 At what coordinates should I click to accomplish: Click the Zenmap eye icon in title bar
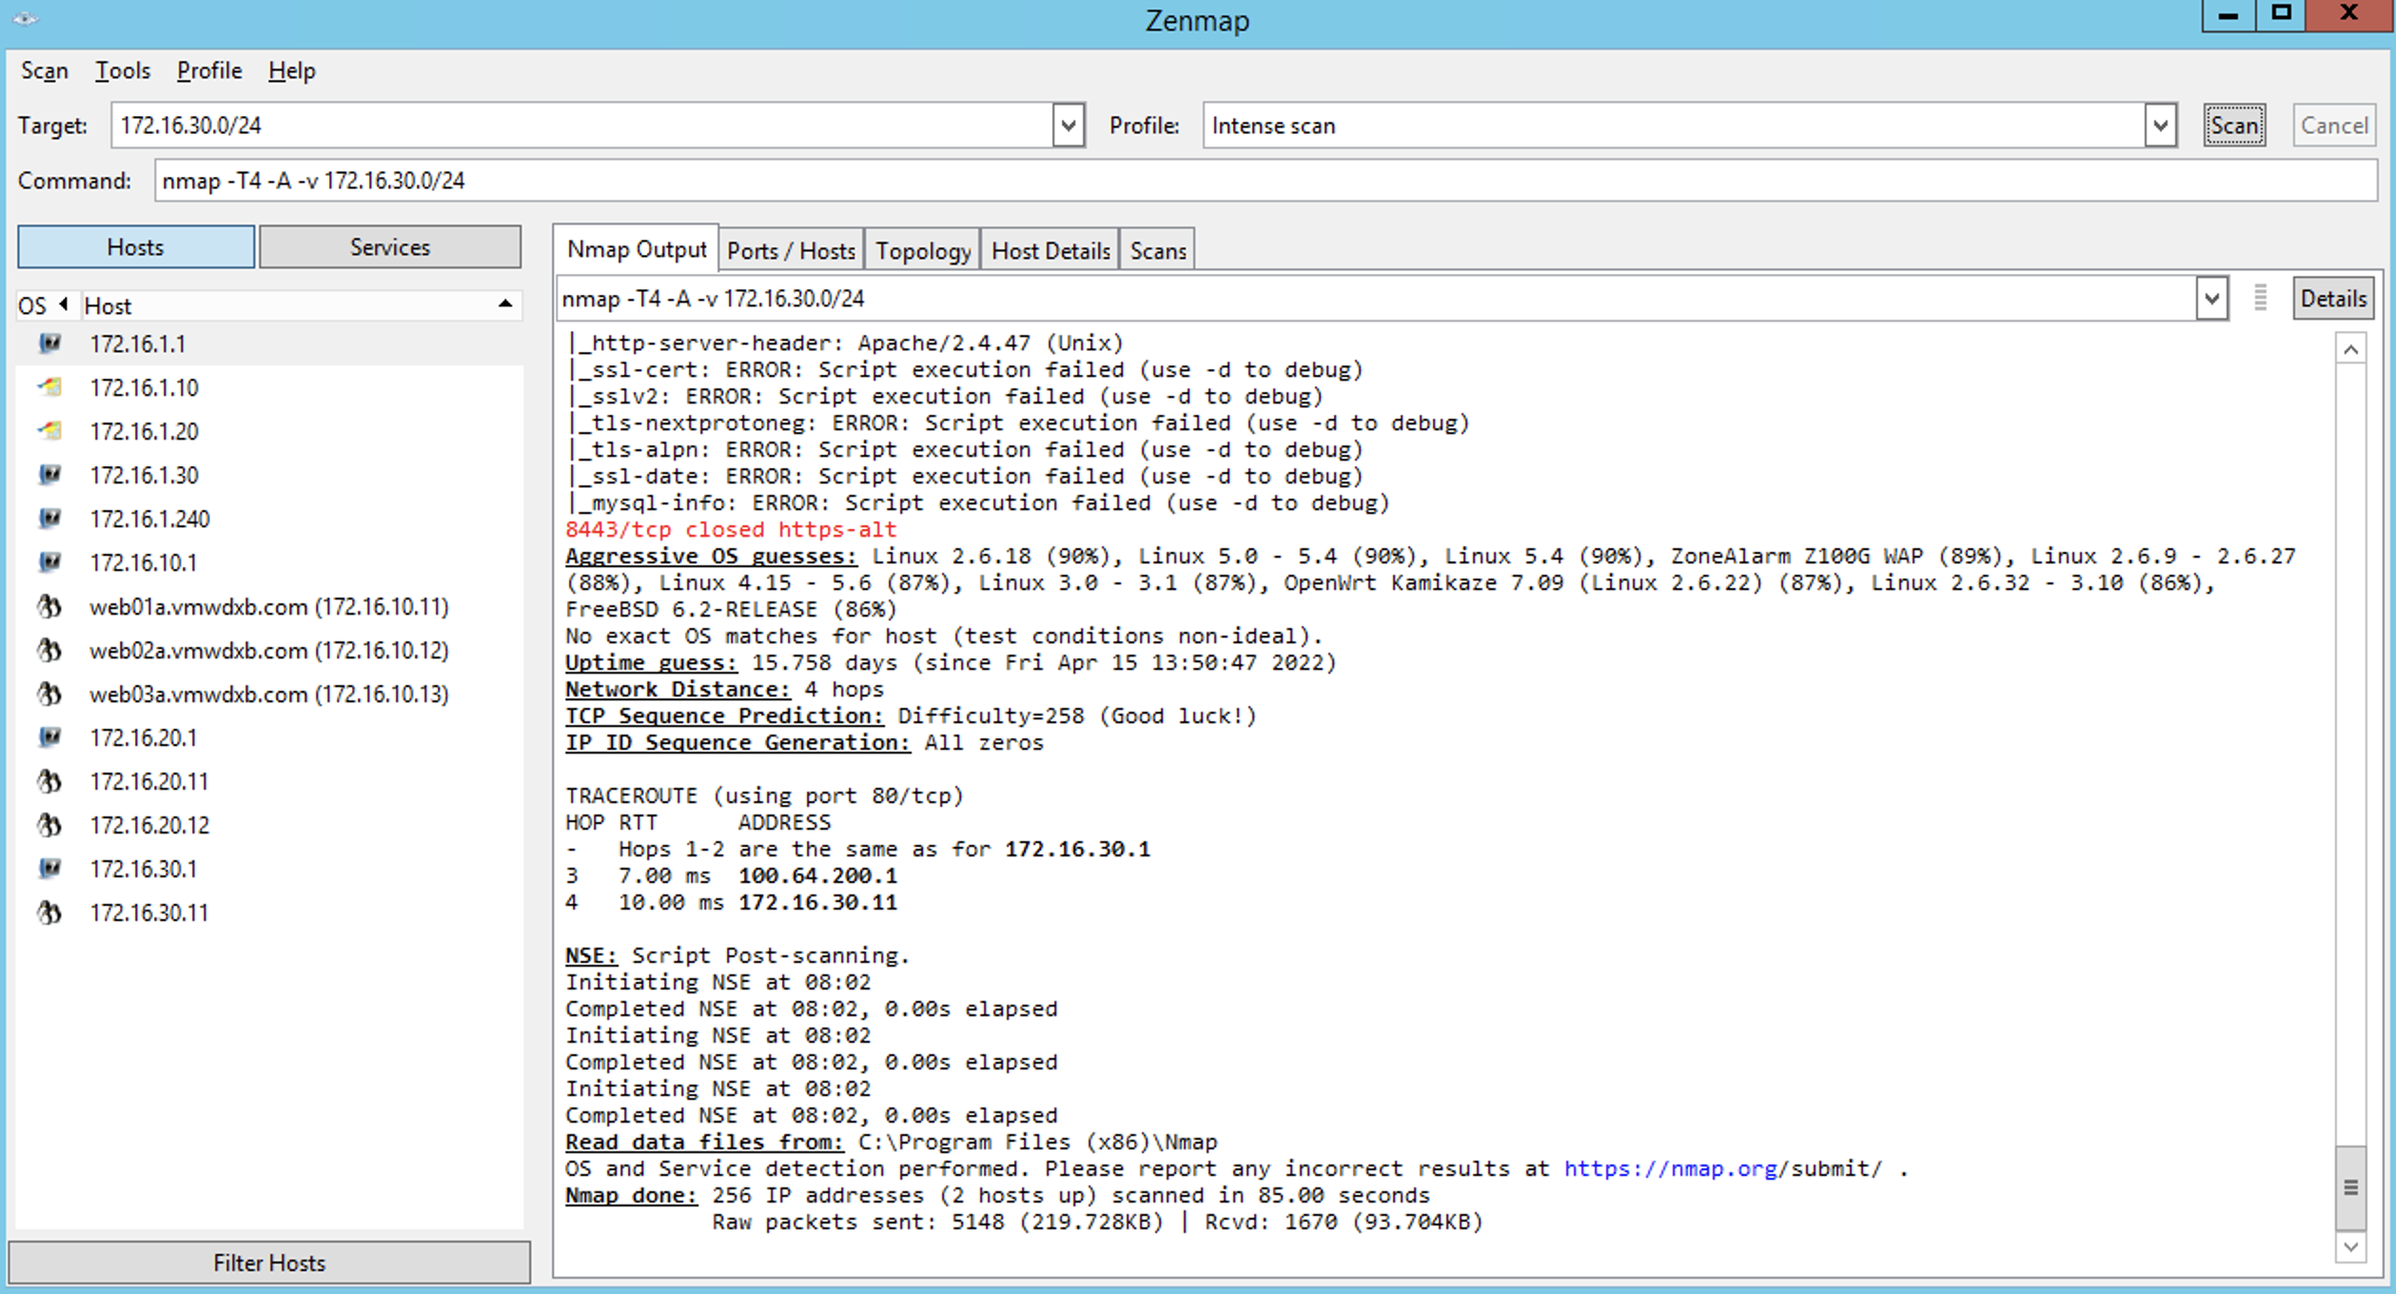(25, 18)
